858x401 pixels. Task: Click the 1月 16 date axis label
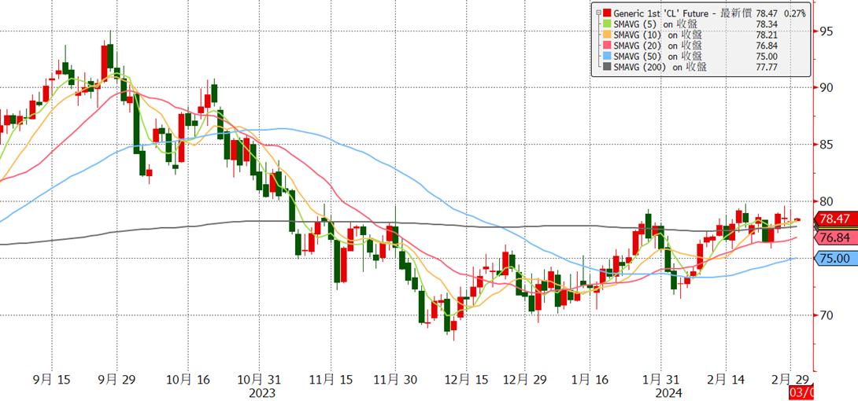591,380
